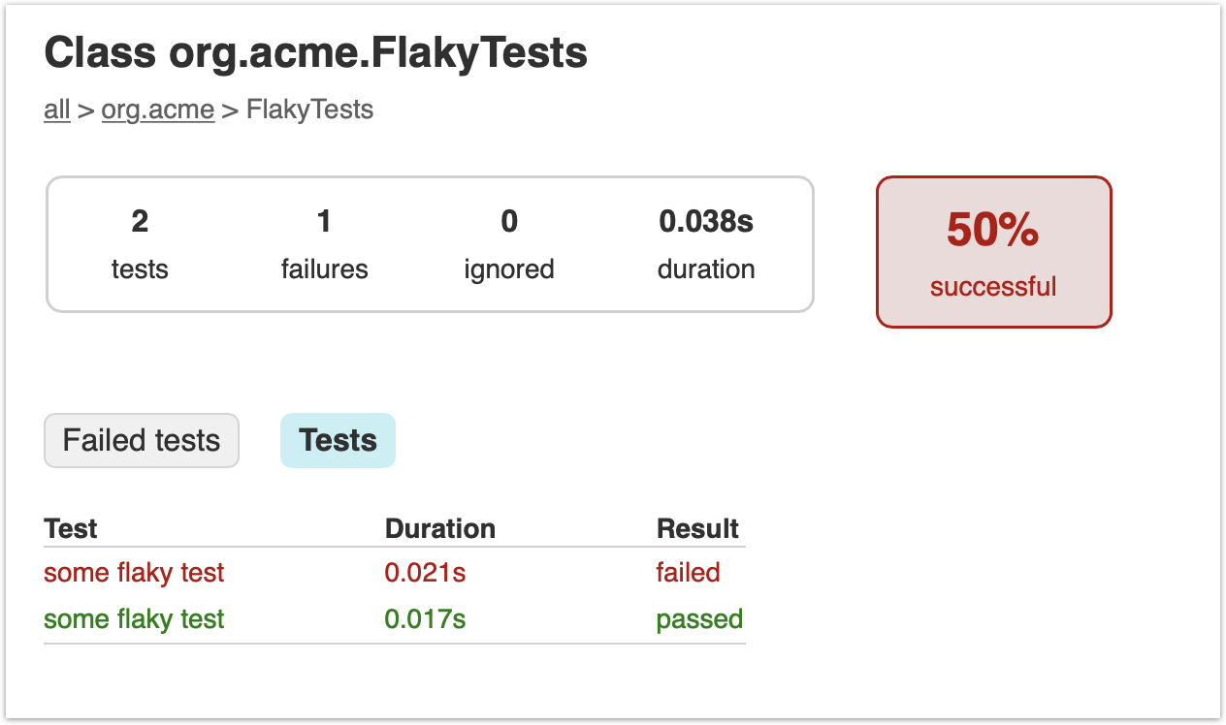Click the 0.038s duration counter
Viewport: 1226px width, 725px height.
point(706,245)
